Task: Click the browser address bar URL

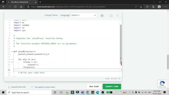Action: [68, 7]
